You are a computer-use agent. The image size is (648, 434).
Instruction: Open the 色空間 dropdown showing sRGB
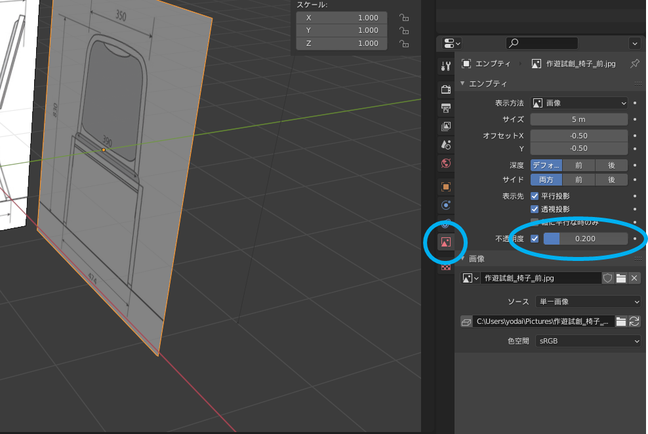(x=588, y=341)
